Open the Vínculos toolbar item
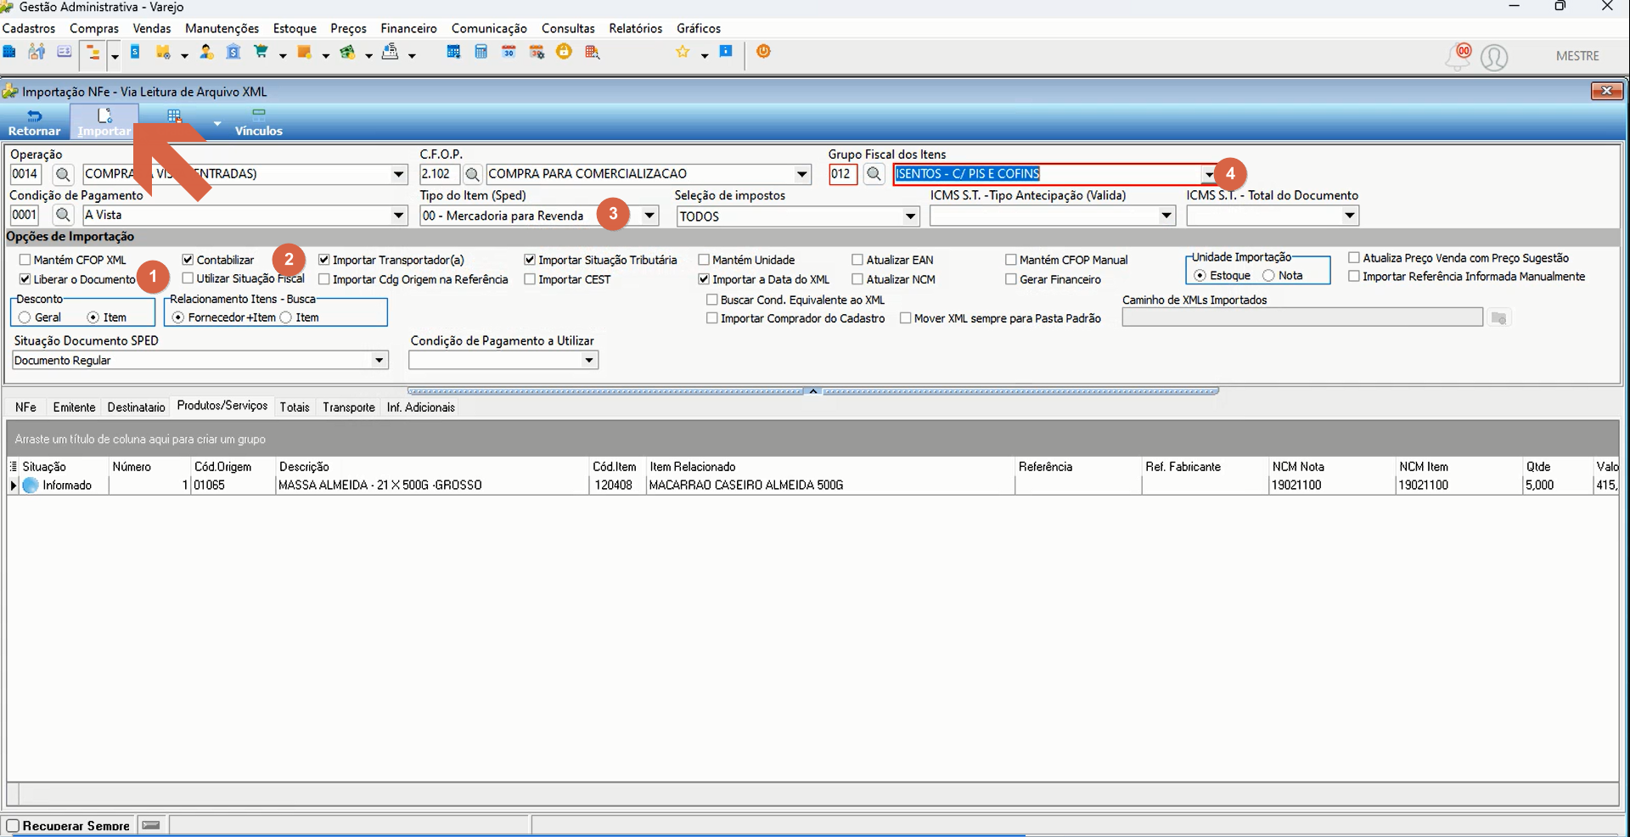 pyautogui.click(x=258, y=122)
